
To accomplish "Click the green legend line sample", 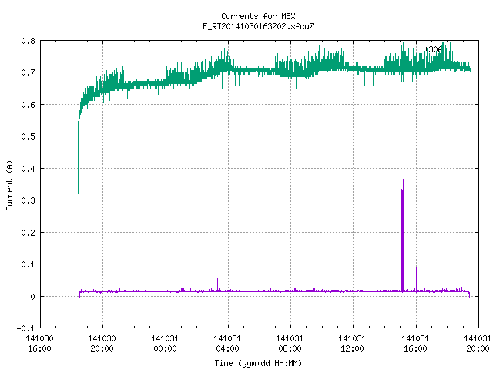I will pyautogui.click(x=459, y=59).
